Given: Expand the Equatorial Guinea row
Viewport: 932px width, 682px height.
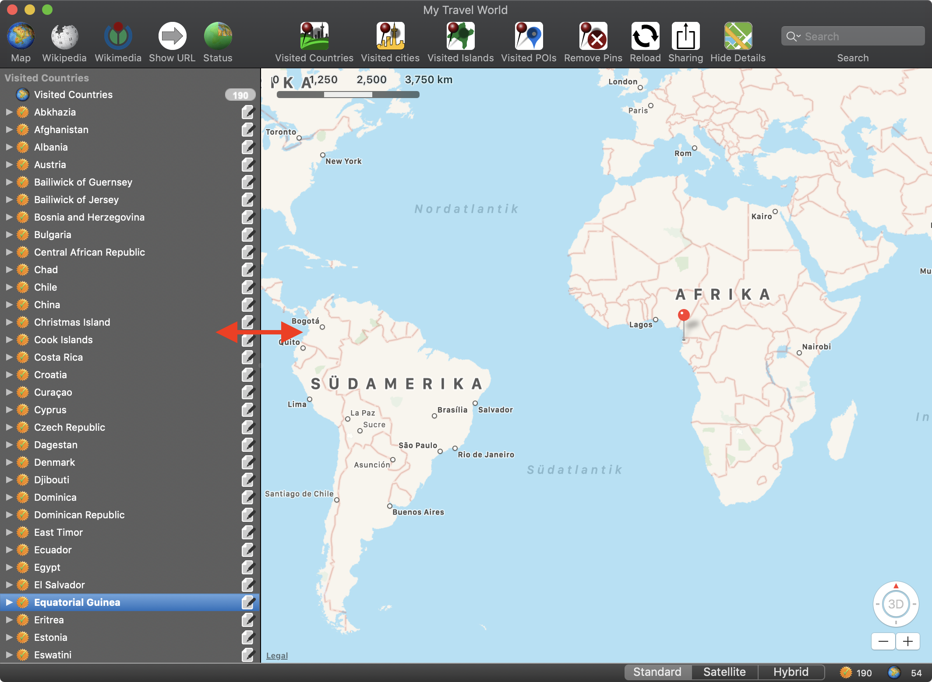Looking at the screenshot, I should (x=9, y=602).
